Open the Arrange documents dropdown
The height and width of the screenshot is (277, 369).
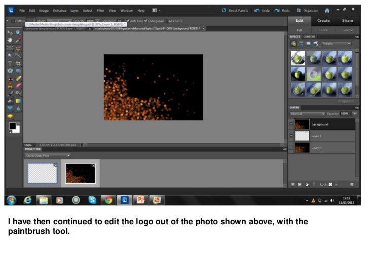[x=156, y=10]
